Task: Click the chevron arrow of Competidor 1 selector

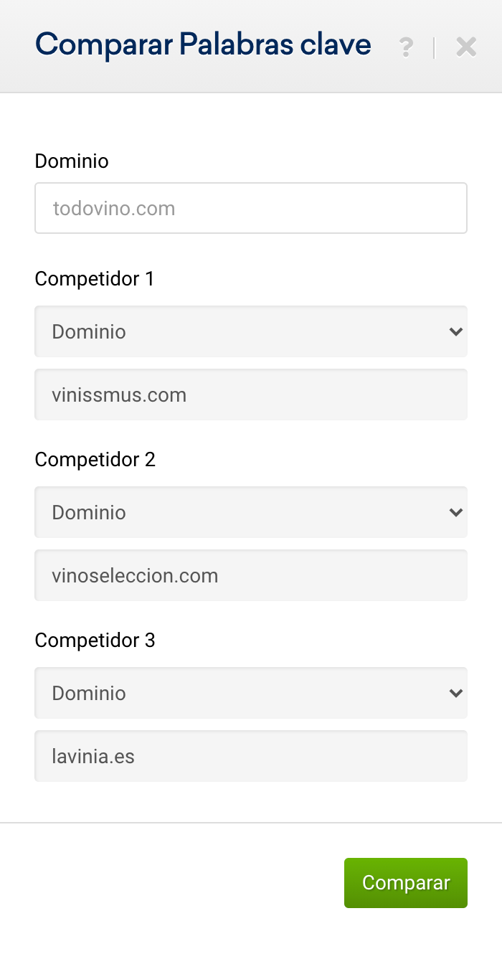Action: tap(455, 331)
